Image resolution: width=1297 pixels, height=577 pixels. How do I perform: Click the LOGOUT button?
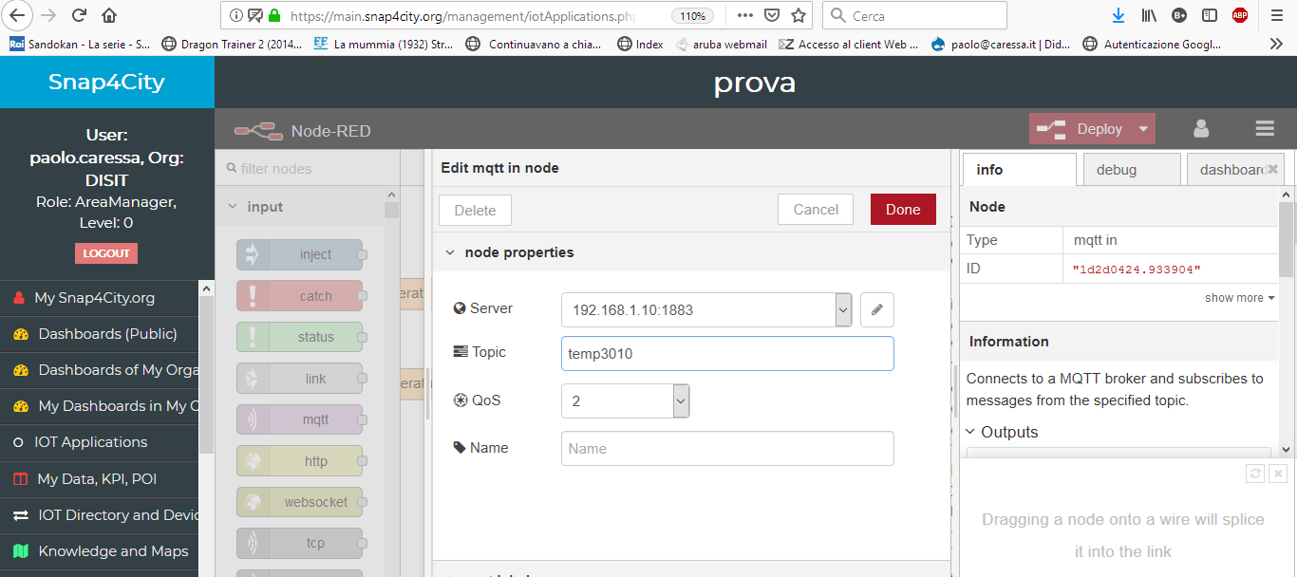tap(106, 253)
